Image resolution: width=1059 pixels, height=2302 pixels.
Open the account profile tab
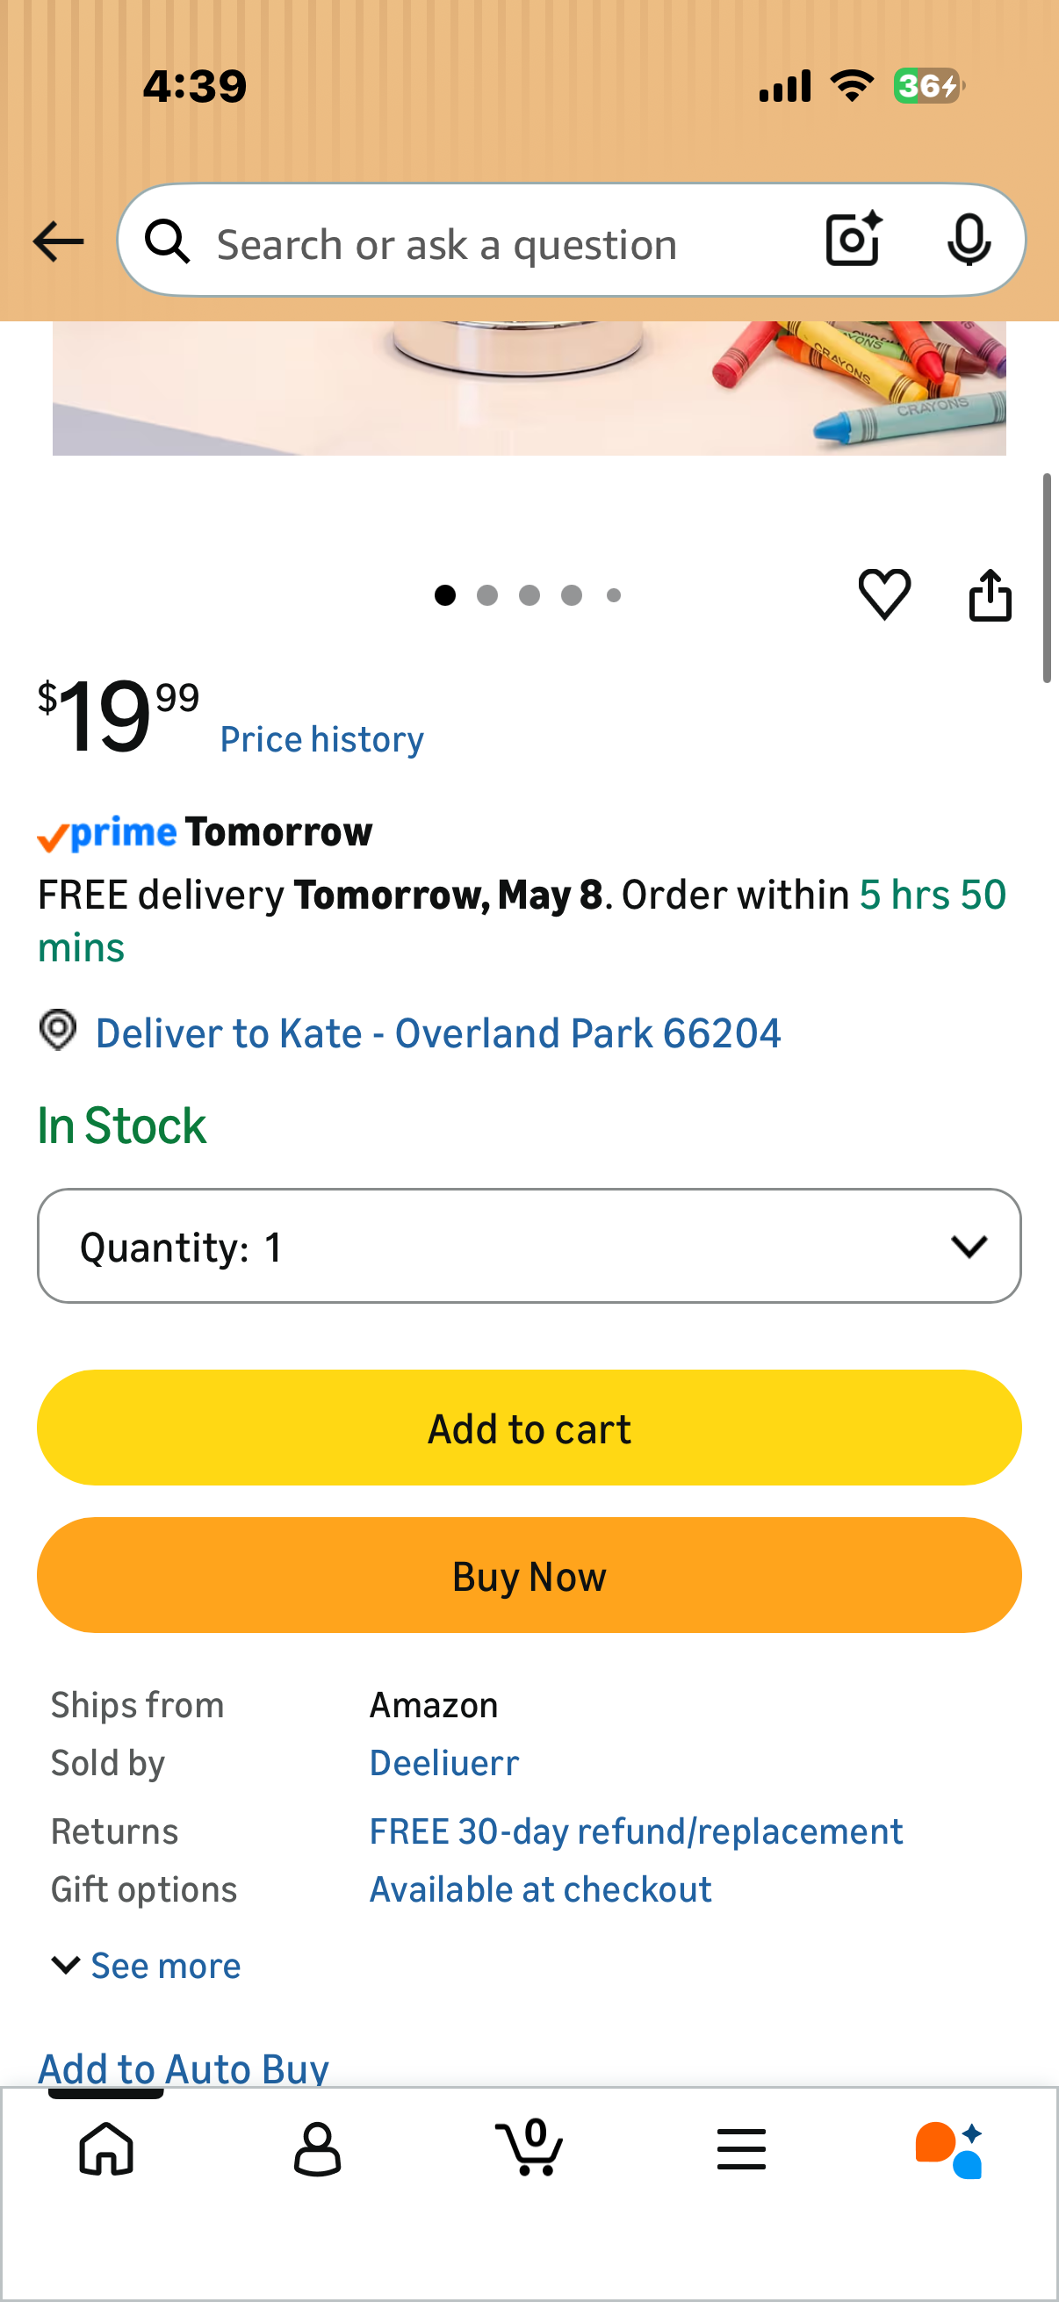317,2149
